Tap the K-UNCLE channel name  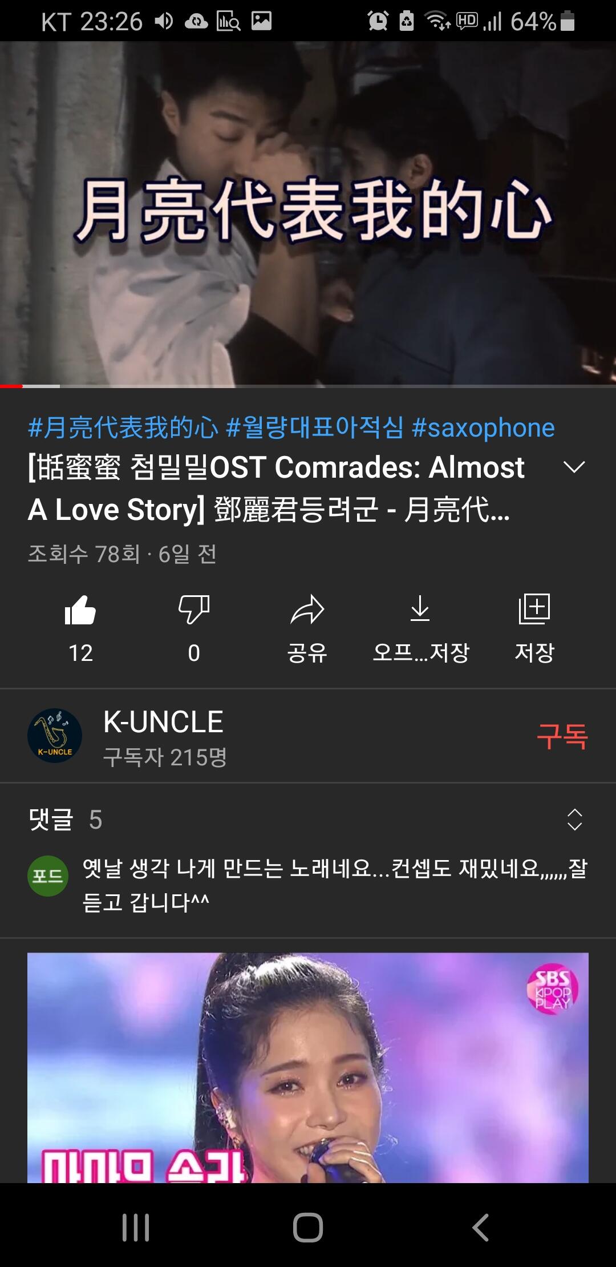163,722
